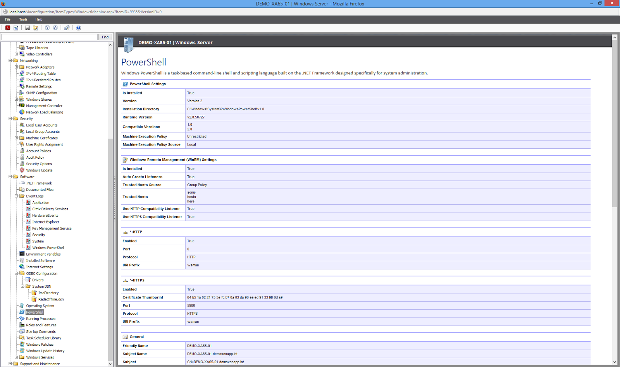Select the highlighted PowerShell tree item

click(34, 312)
